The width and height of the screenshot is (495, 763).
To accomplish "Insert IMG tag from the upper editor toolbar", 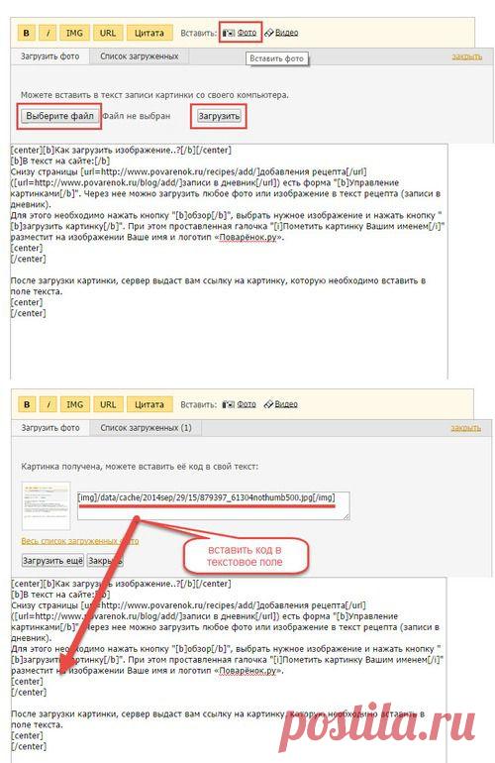I will coord(74,33).
